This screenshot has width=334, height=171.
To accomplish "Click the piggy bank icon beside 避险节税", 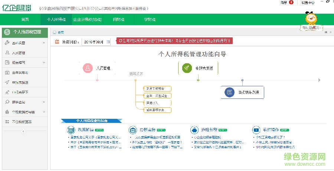I will pos(194,130).
